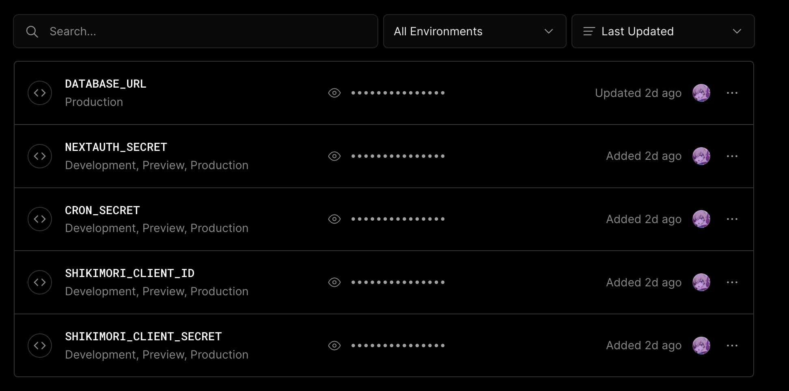Expand the chevron on the All Environments selector
Image resolution: width=789 pixels, height=391 pixels.
click(549, 31)
